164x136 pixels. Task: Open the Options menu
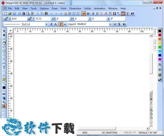click(x=44, y=8)
